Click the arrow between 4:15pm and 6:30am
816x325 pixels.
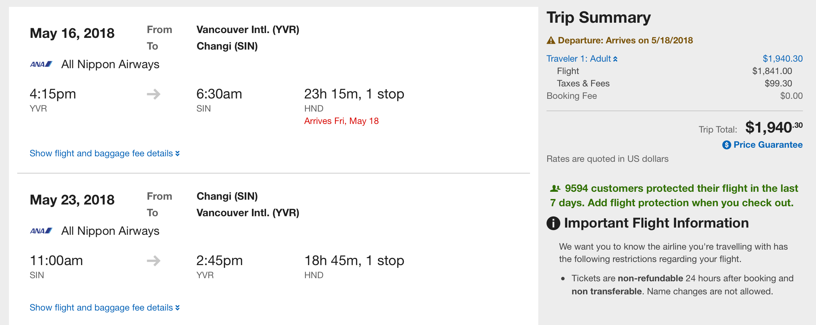click(x=154, y=94)
